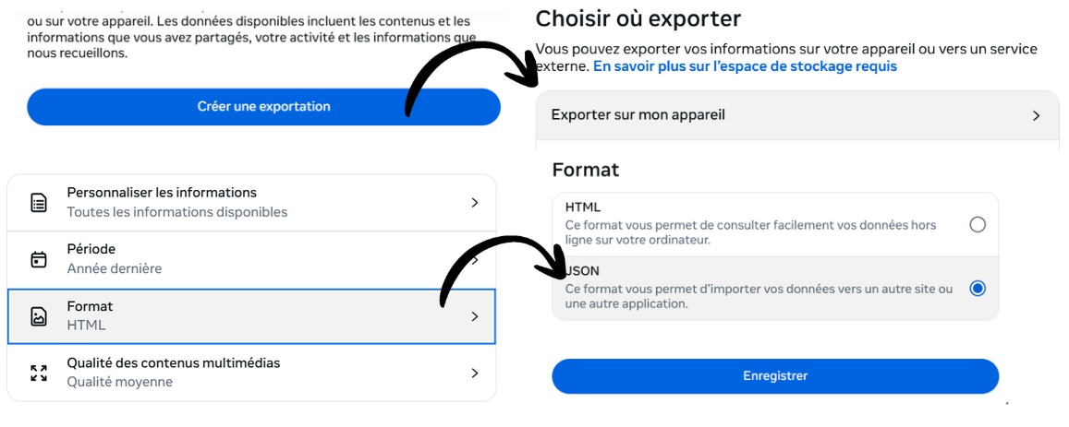The width and height of the screenshot is (1069, 427).
Task: Select the JSON format radio button
Action: coord(978,289)
